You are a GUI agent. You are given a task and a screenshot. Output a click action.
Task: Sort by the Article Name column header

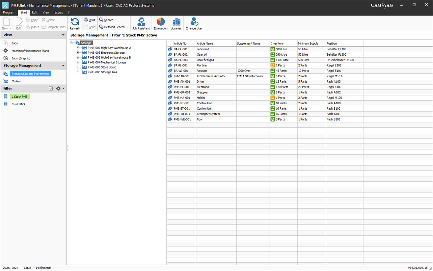click(x=216, y=44)
